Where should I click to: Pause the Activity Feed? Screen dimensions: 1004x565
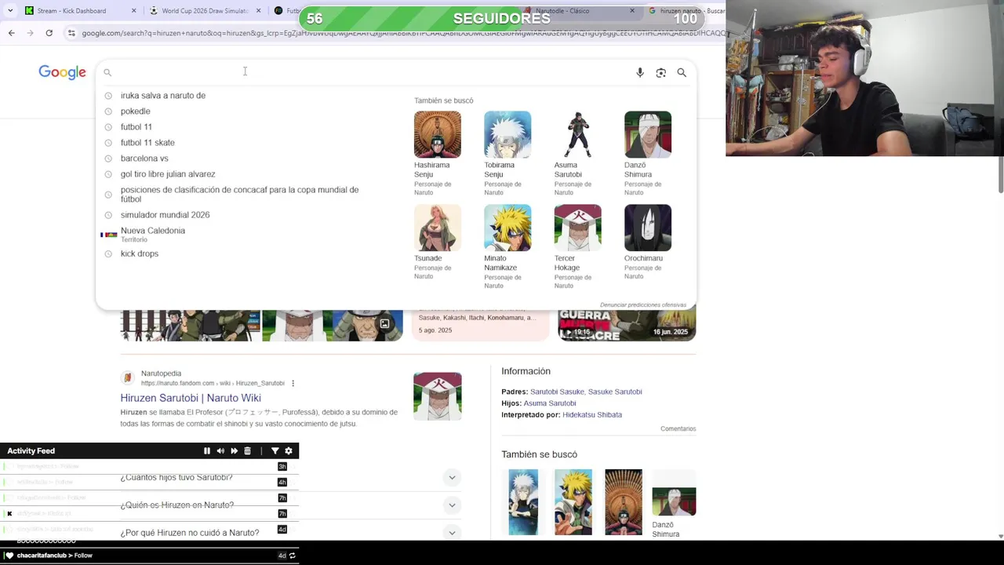(207, 451)
